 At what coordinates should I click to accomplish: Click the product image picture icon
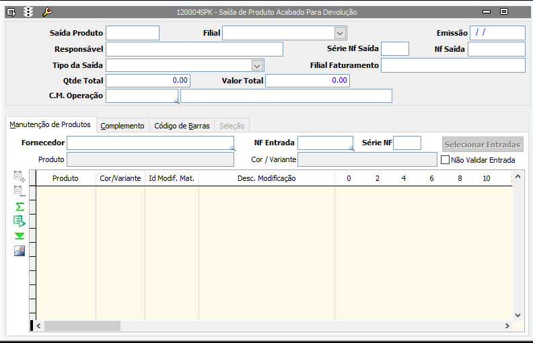click(x=20, y=251)
